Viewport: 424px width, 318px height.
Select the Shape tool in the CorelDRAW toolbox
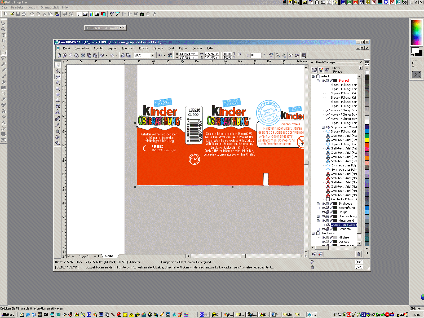coord(58,71)
